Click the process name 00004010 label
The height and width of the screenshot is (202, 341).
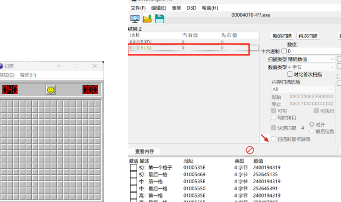[251, 15]
